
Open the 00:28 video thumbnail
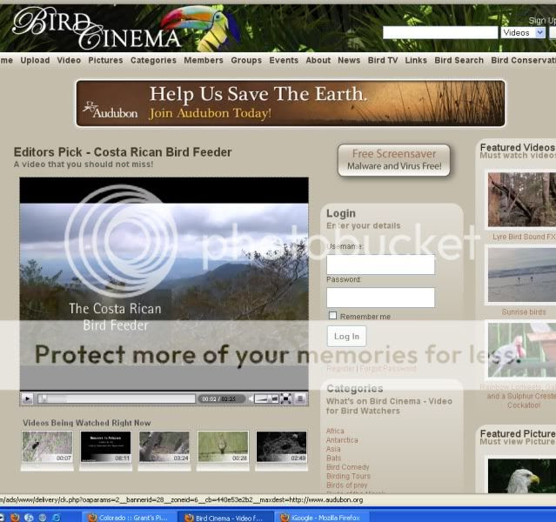coord(223,446)
